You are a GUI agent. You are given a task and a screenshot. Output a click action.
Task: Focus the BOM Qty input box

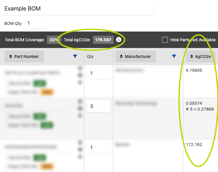(x=36, y=23)
